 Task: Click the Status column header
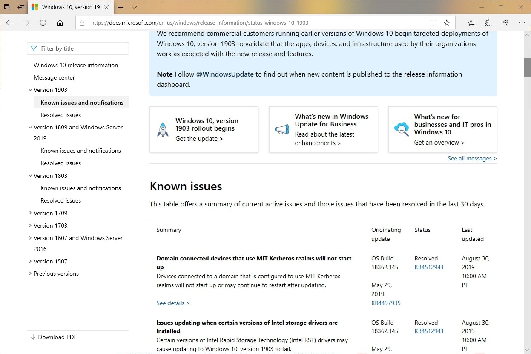click(x=422, y=230)
